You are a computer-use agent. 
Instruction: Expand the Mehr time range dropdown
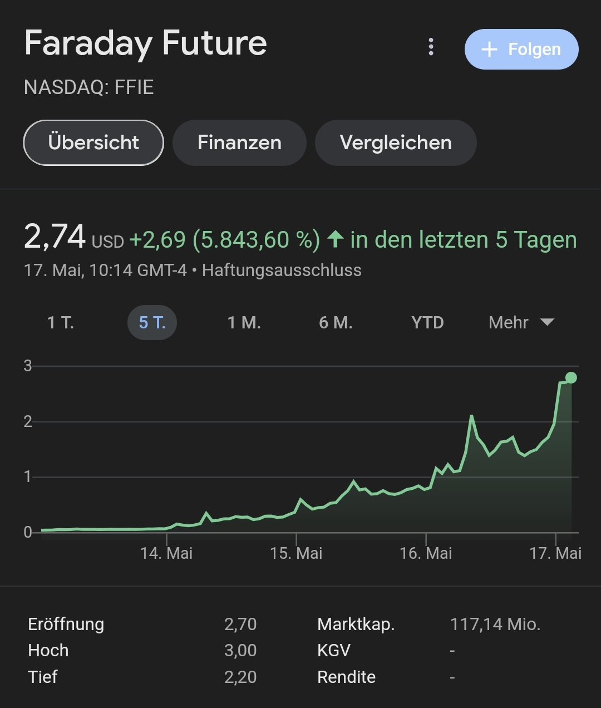pos(521,323)
